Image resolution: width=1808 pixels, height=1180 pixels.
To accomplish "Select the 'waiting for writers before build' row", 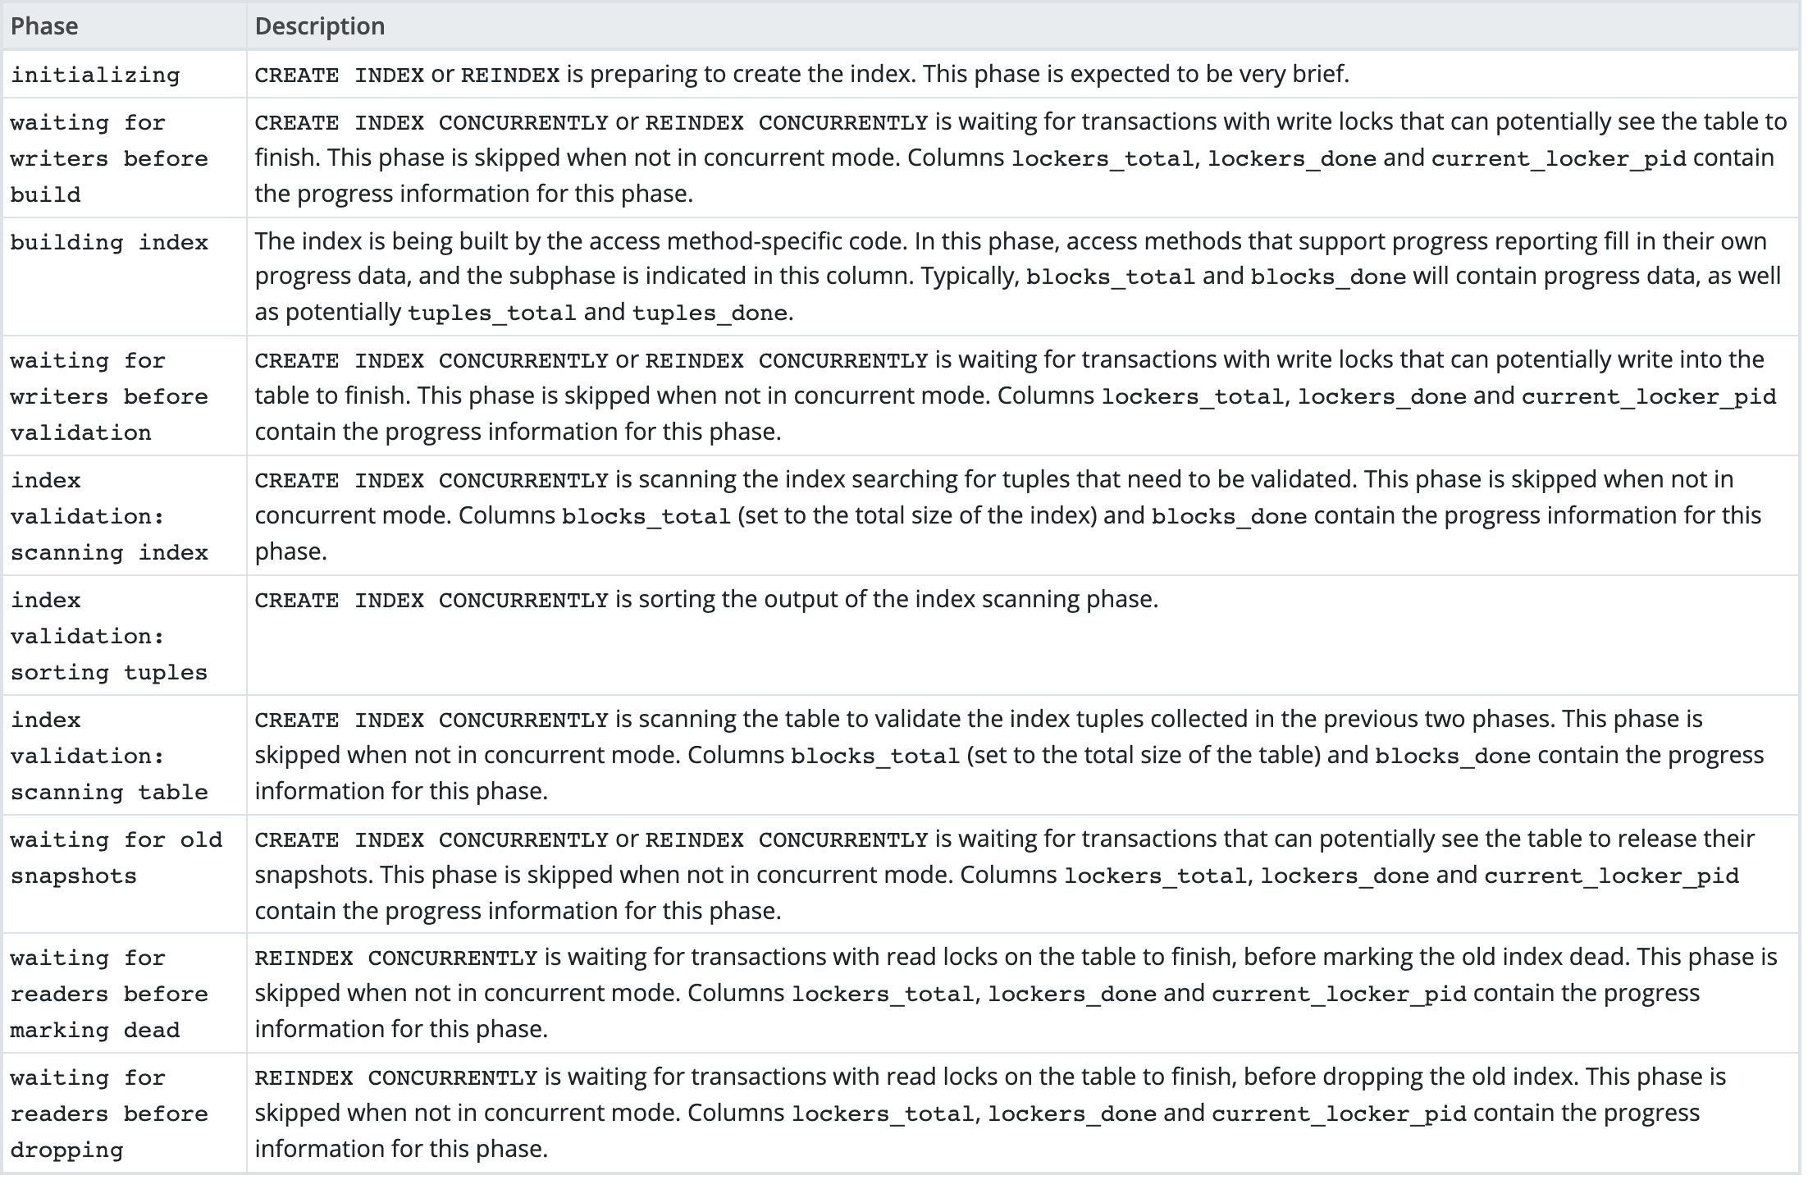I will [904, 156].
